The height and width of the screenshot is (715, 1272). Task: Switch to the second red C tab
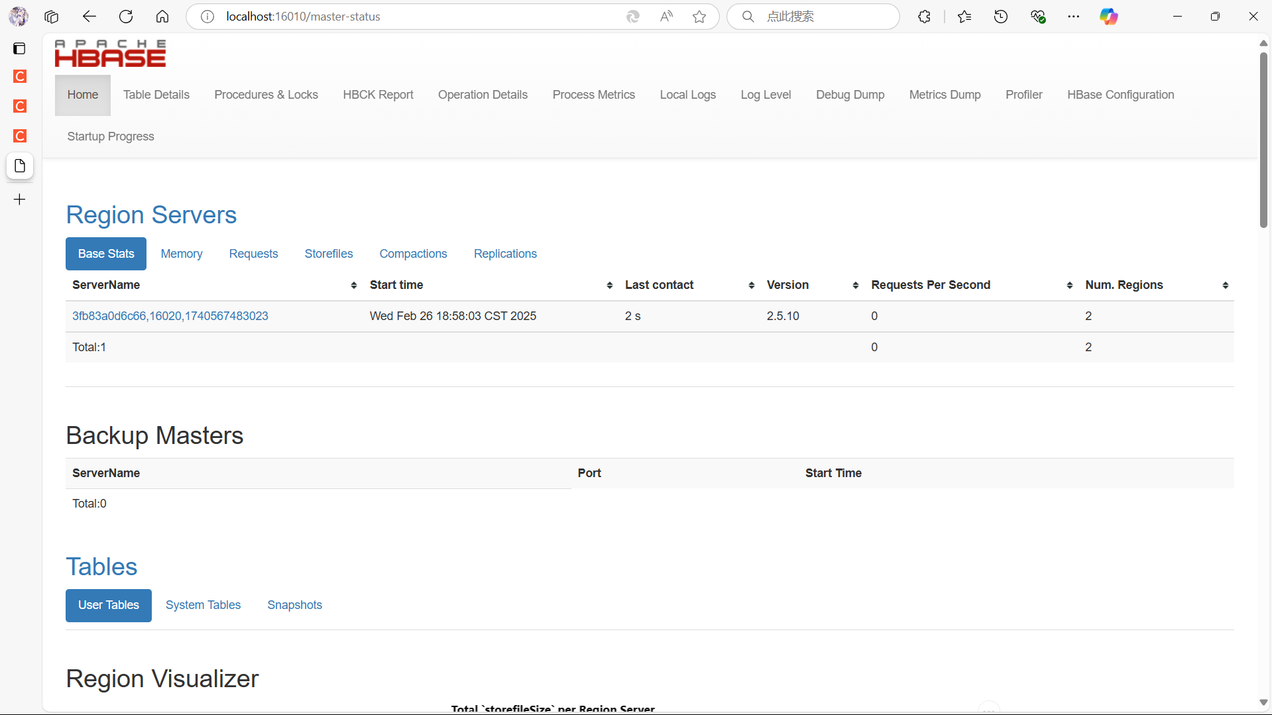tap(20, 106)
